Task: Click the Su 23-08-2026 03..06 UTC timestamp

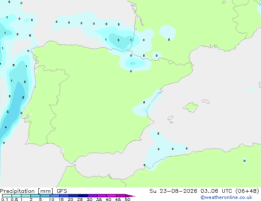Action: (x=191, y=191)
